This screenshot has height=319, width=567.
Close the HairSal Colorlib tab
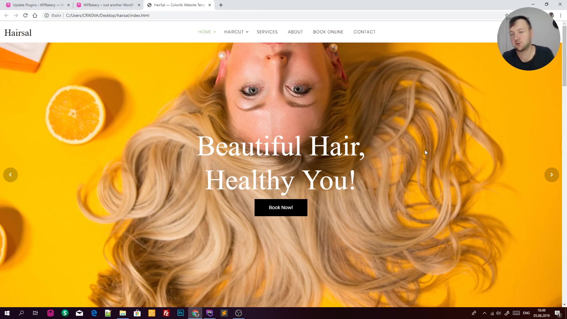click(210, 5)
